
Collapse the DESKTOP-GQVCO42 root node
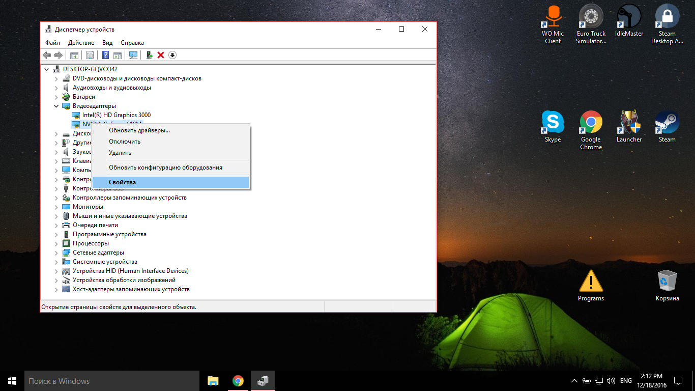point(47,69)
